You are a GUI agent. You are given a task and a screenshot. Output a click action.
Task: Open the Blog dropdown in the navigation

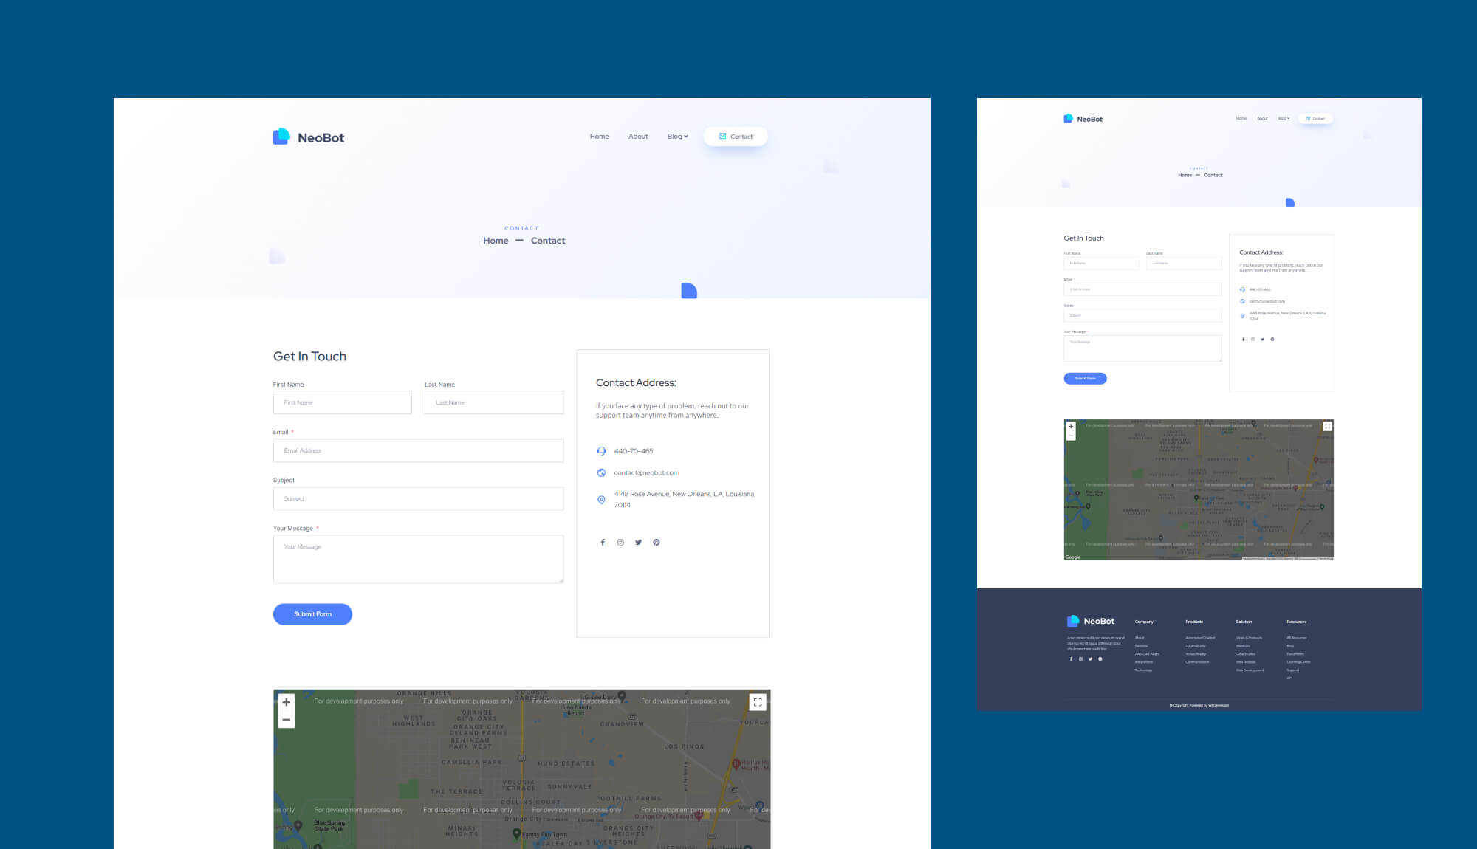[674, 136]
